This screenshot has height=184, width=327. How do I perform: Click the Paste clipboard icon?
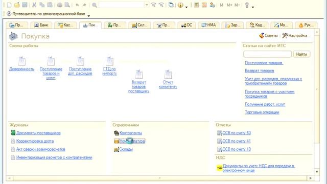coord(50,5)
